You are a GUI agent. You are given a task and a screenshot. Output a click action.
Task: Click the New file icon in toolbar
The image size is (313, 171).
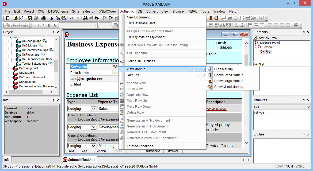coord(8,18)
